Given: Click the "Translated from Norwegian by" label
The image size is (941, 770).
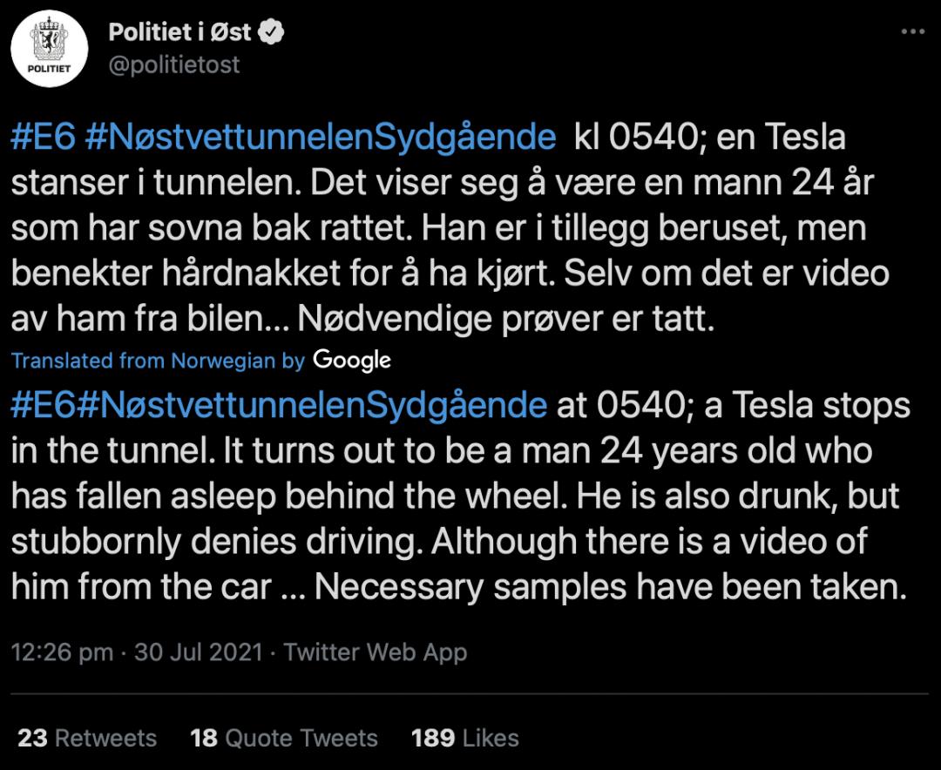Looking at the screenshot, I should (x=158, y=361).
